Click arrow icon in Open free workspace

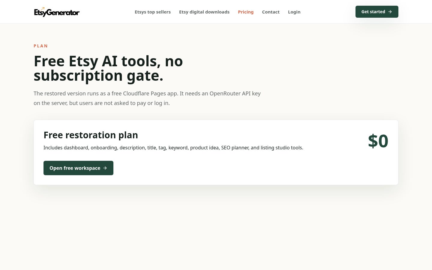(x=105, y=168)
